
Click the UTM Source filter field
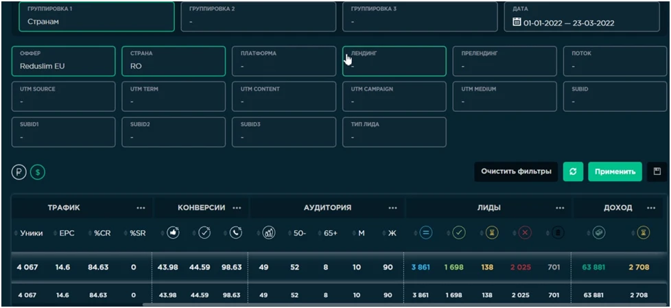(x=63, y=97)
